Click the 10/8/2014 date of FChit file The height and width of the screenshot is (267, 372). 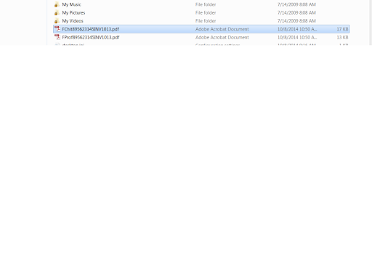(297, 29)
